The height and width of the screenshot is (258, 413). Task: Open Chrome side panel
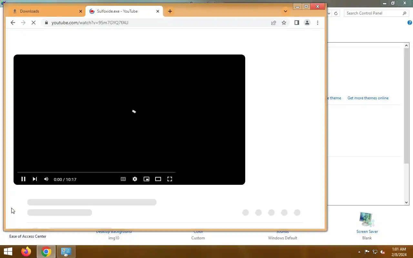(x=297, y=23)
